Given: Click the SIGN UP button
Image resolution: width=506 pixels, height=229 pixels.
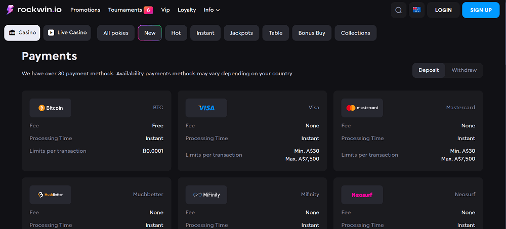Looking at the screenshot, I should 481,10.
